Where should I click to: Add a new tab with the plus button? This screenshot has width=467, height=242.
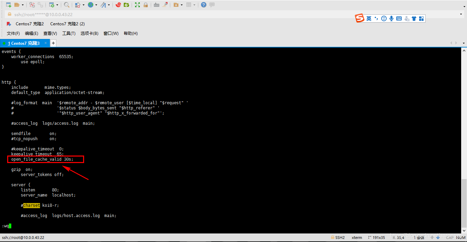53,43
